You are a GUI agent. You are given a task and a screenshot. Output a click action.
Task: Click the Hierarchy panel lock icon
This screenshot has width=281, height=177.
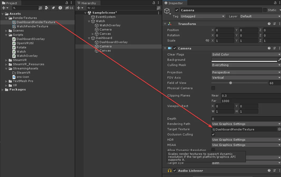(x=154, y=3)
